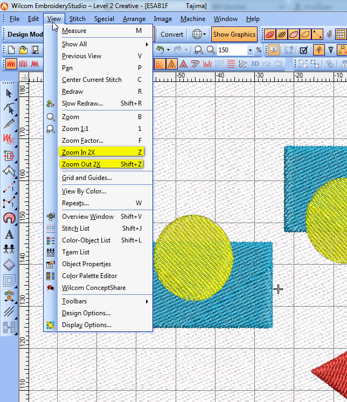The height and width of the screenshot is (402, 347).
Task: Select the single run line tool
Action: pos(9,186)
